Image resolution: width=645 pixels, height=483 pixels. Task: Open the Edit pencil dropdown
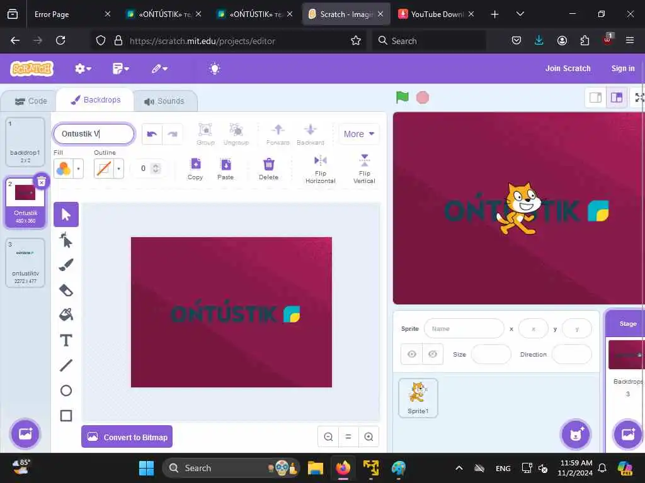(159, 69)
